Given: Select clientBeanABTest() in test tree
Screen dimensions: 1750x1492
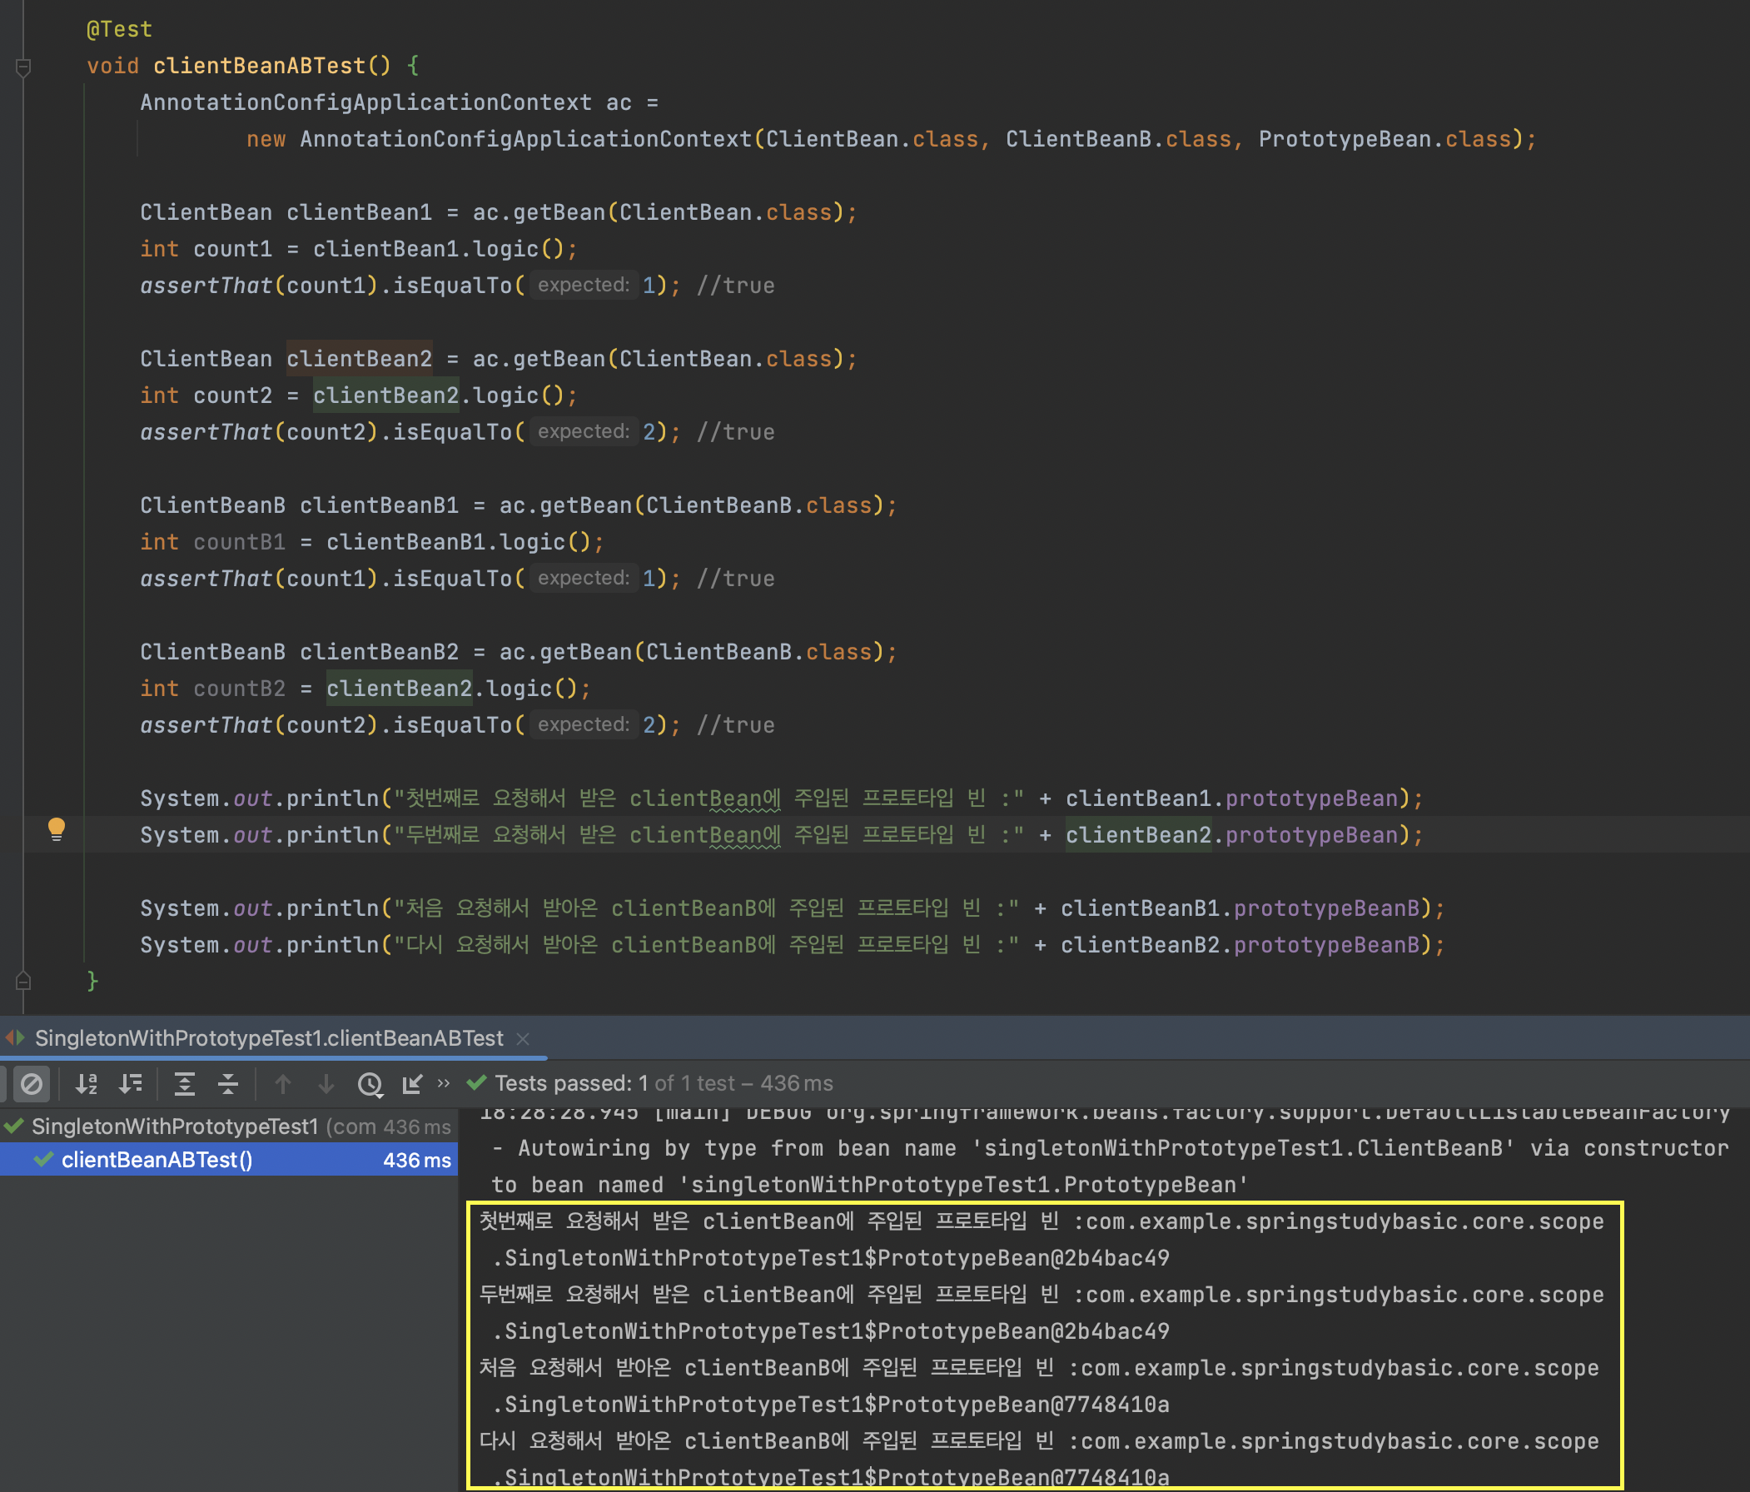Looking at the screenshot, I should tap(157, 1160).
